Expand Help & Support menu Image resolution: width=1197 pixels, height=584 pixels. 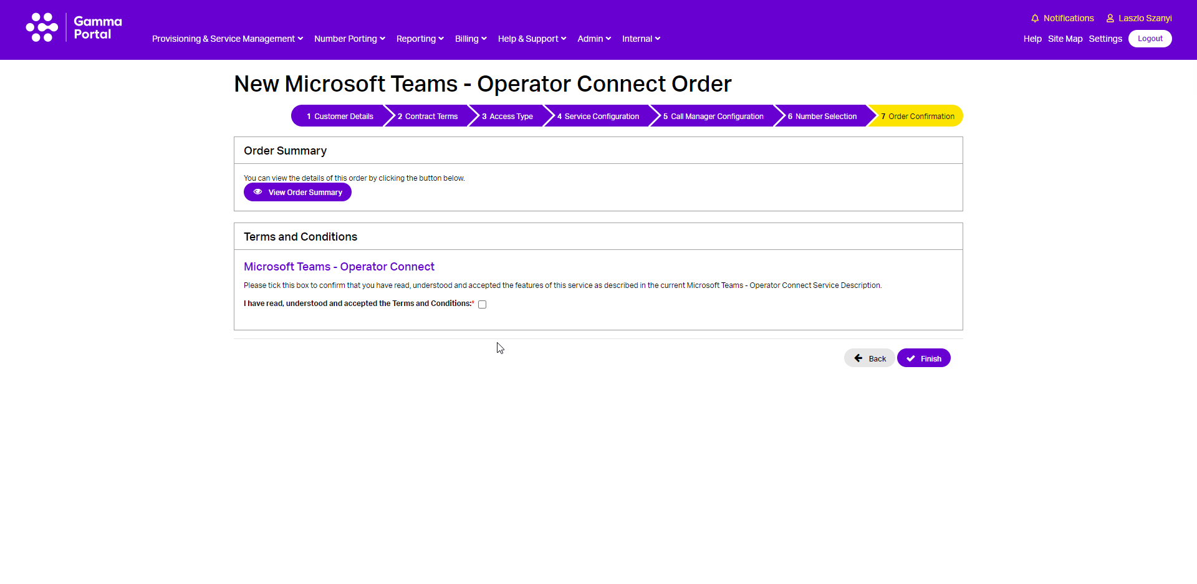(532, 39)
